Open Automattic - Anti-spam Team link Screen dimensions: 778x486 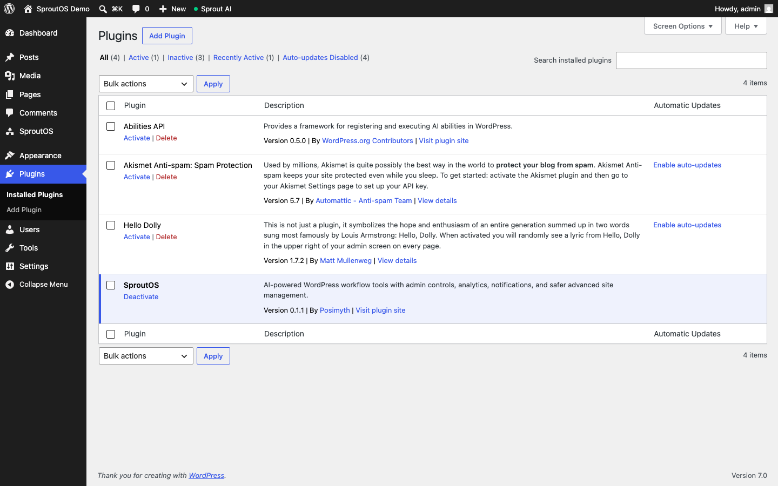point(364,201)
